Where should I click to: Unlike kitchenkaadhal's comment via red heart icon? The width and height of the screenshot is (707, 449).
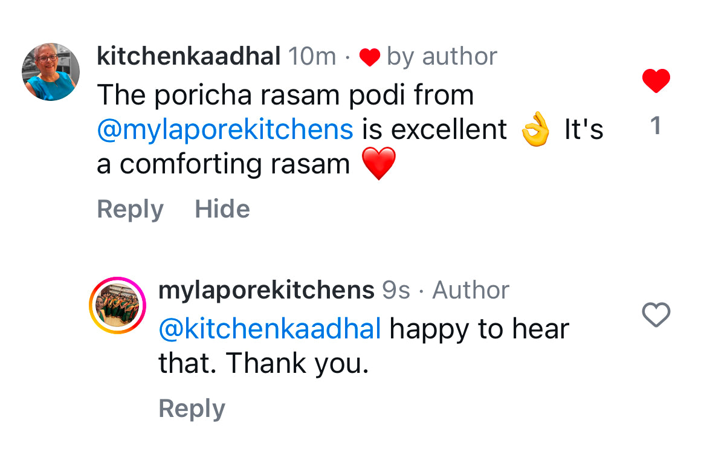click(655, 80)
